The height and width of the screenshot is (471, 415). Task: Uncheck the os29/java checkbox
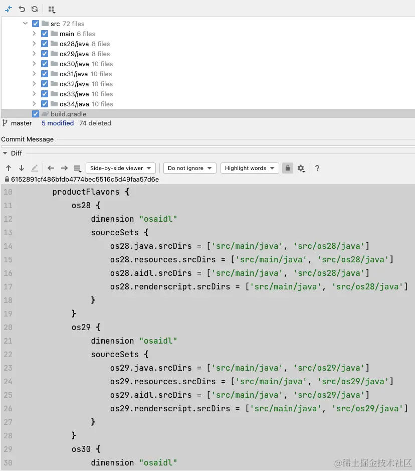click(45, 54)
